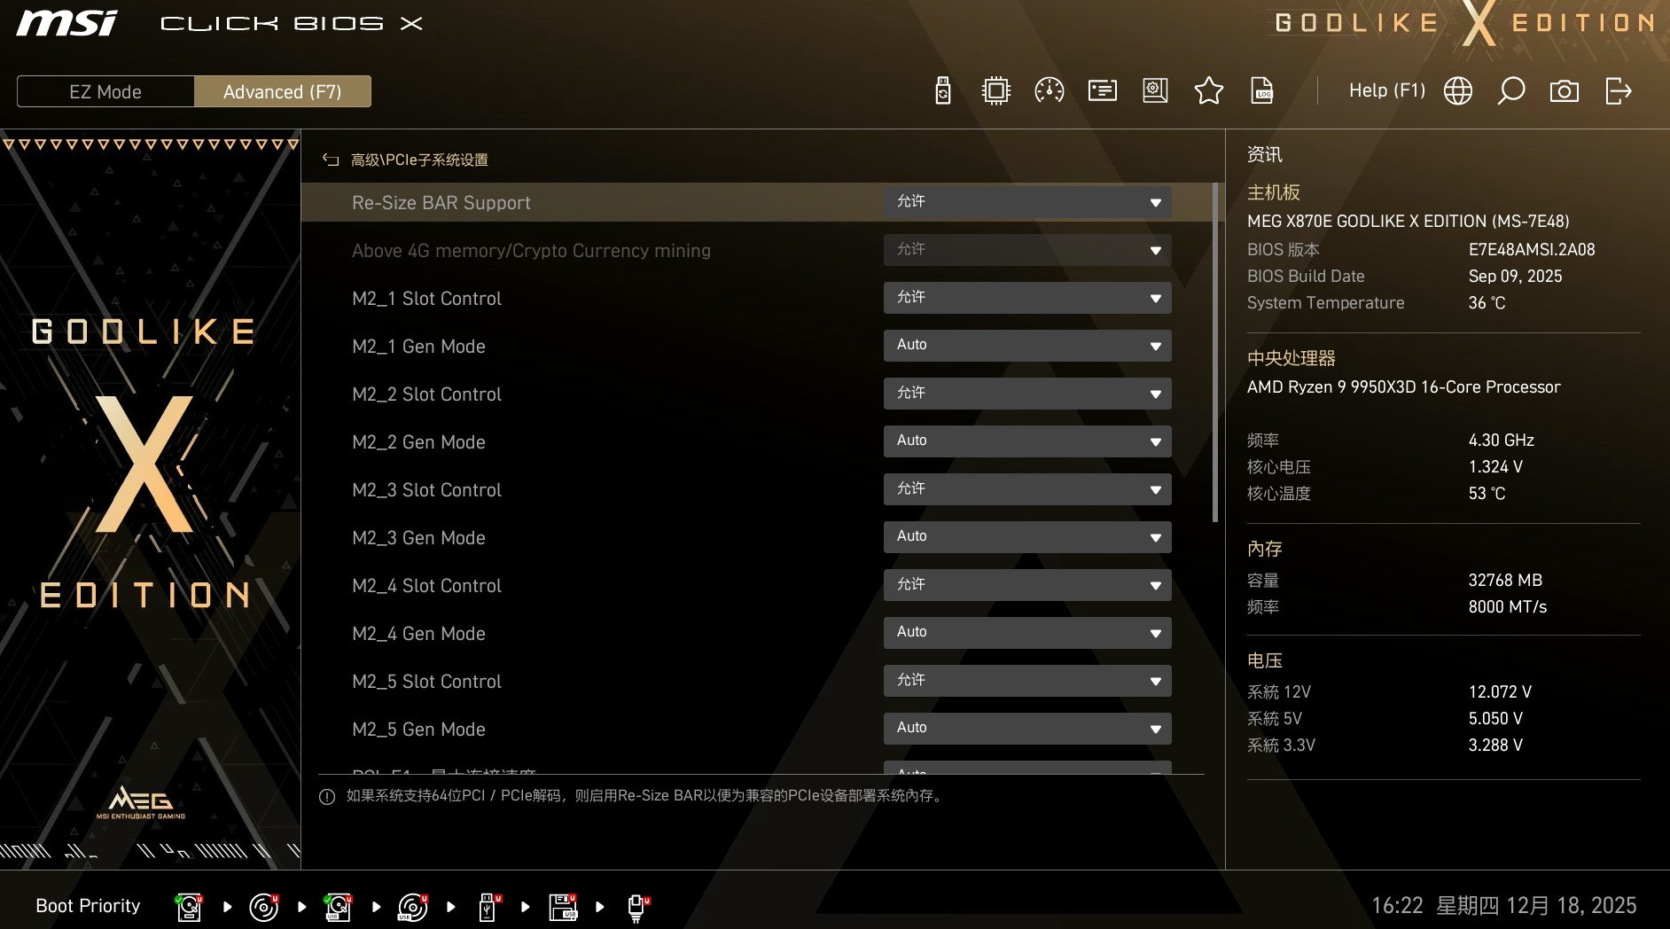Open the overclocking gauge icon
This screenshot has height=929, width=1670.
click(x=1050, y=90)
